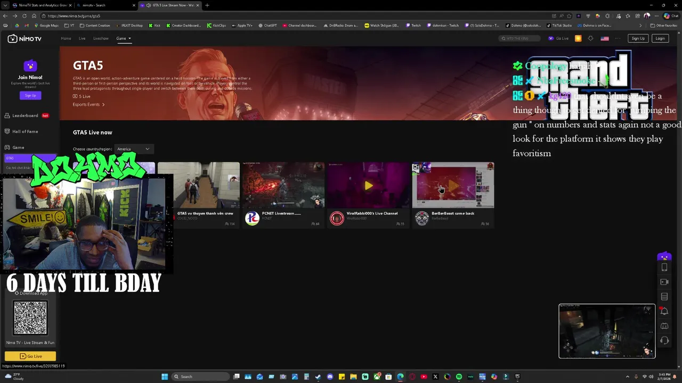Open the PCNET Livestream thumbnail
The image size is (682, 383).
pos(283,185)
